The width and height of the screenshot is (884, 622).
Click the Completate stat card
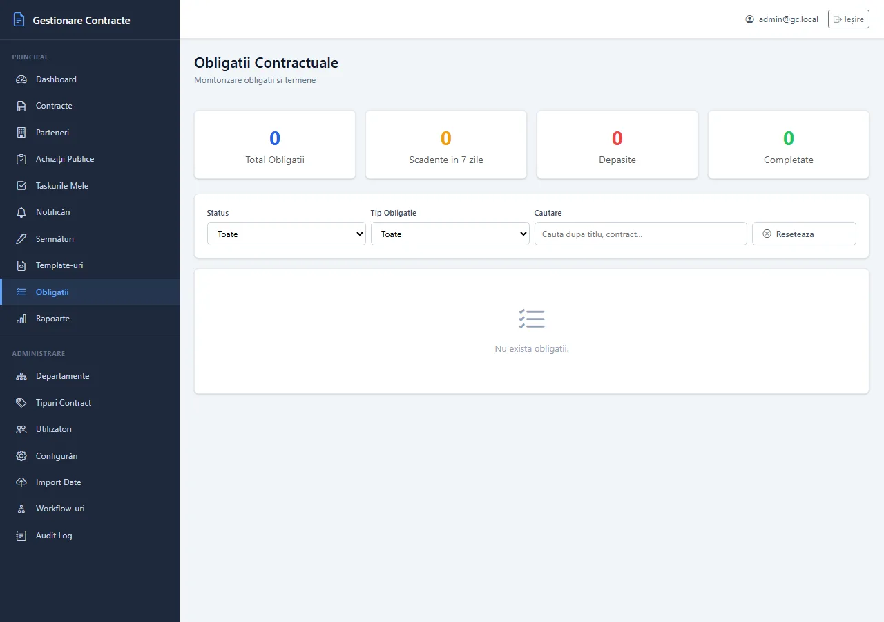point(789,144)
